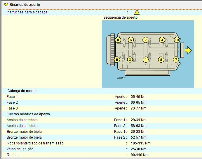This screenshot has height=159, width=202.
Task: Click the Rodas torque value 90-110 Nm
Action: [x=140, y=155]
